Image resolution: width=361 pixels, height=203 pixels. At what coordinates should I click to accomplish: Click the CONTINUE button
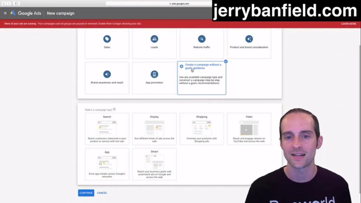pyautogui.click(x=86, y=193)
